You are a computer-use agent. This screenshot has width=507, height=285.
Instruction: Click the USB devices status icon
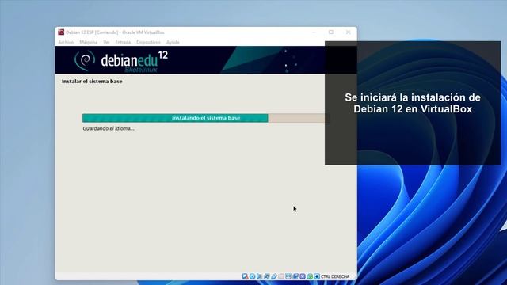(274, 276)
